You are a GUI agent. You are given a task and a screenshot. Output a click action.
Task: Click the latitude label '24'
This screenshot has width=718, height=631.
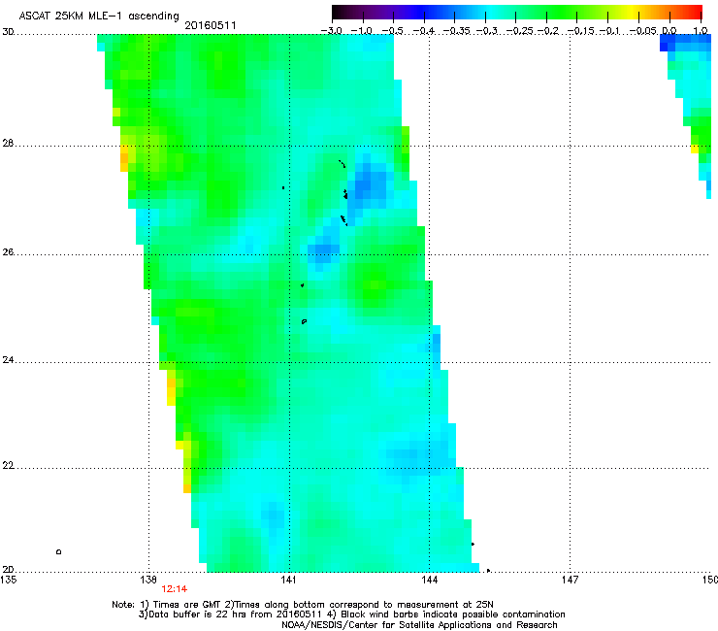[x=8, y=360]
